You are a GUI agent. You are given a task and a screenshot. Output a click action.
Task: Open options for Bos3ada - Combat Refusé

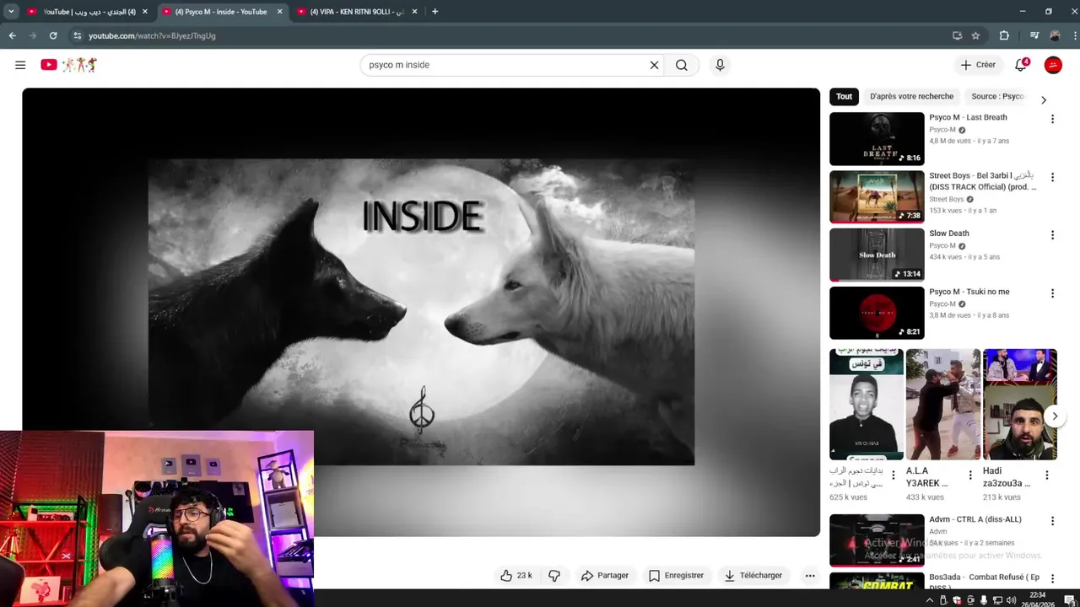(1052, 579)
